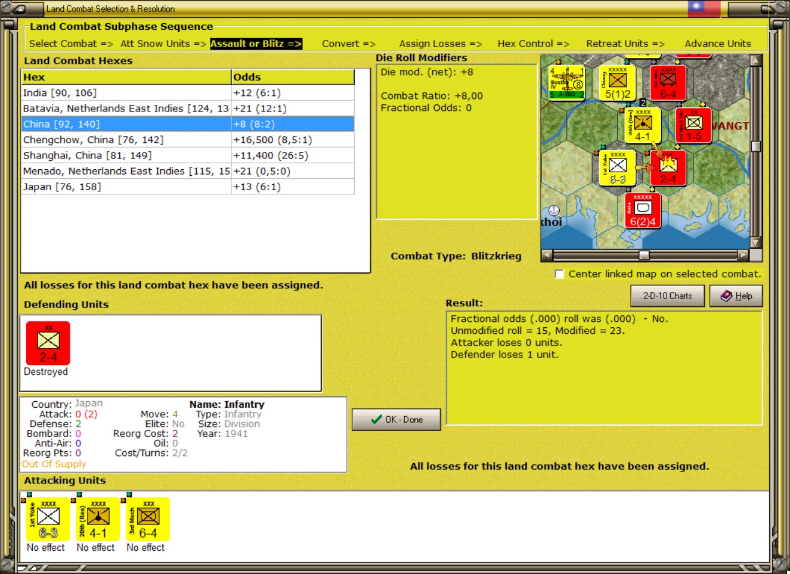
Task: Click the +13 (6:1) odds cell
Action: click(293, 187)
